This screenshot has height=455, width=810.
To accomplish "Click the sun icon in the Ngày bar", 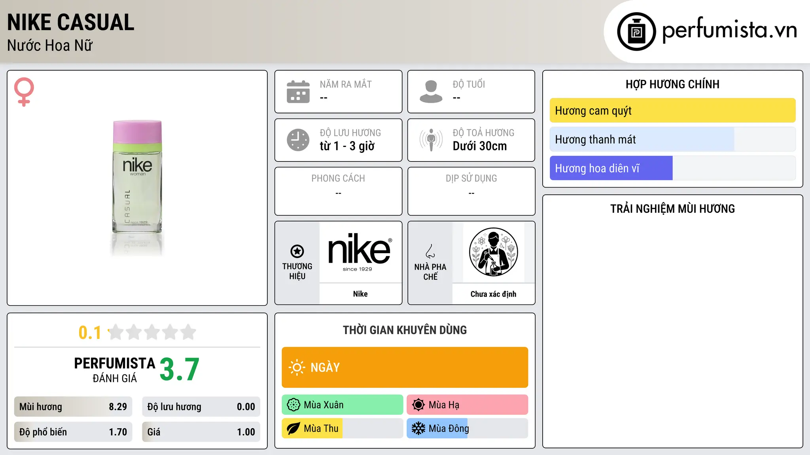I will click(297, 367).
